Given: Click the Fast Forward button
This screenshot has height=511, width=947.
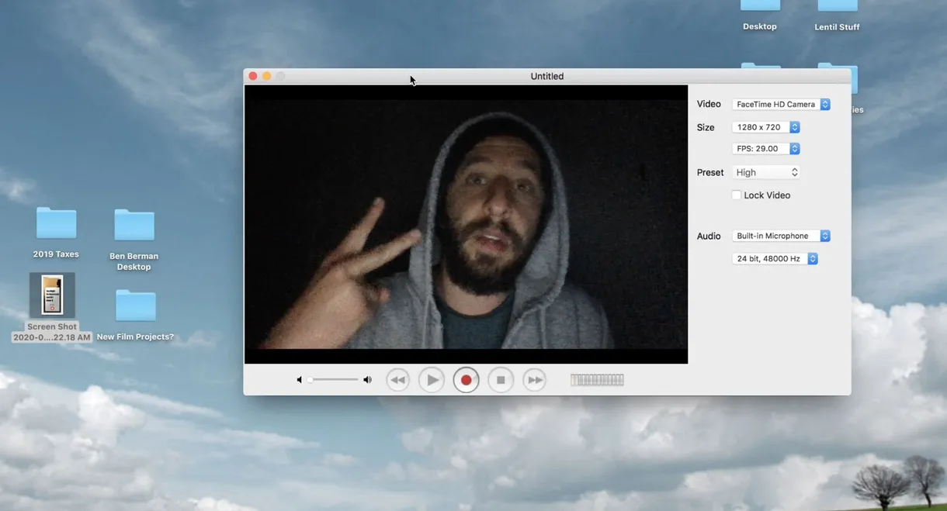Looking at the screenshot, I should pos(534,380).
